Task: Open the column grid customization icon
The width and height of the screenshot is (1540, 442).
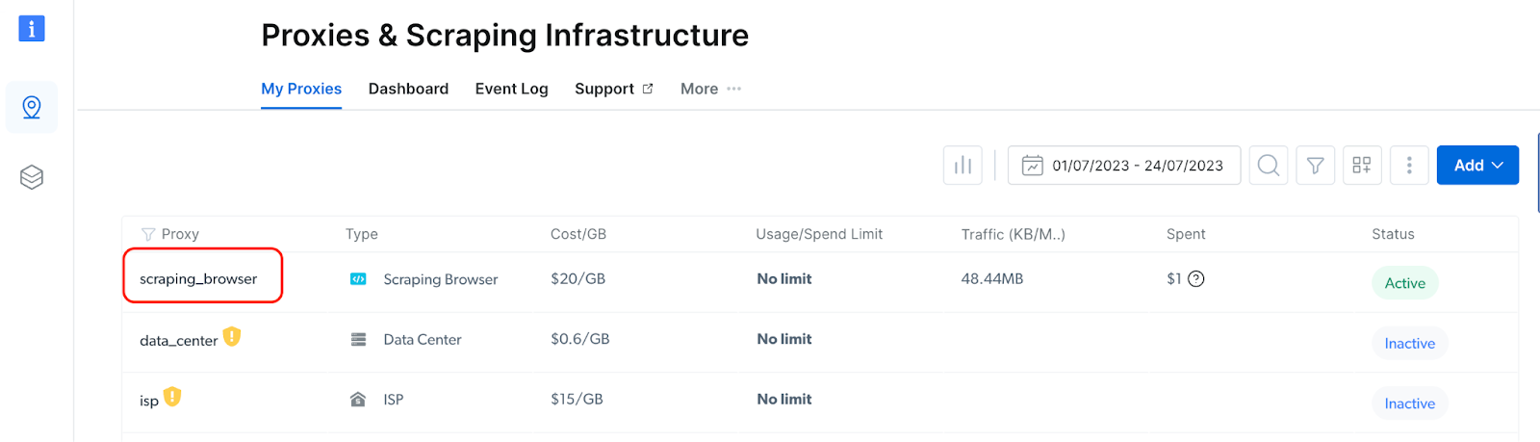Action: coord(1362,166)
